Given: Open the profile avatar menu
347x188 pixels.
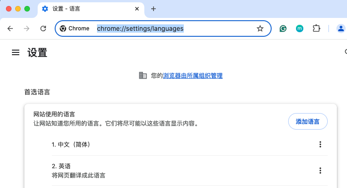Looking at the screenshot, I should click(341, 28).
